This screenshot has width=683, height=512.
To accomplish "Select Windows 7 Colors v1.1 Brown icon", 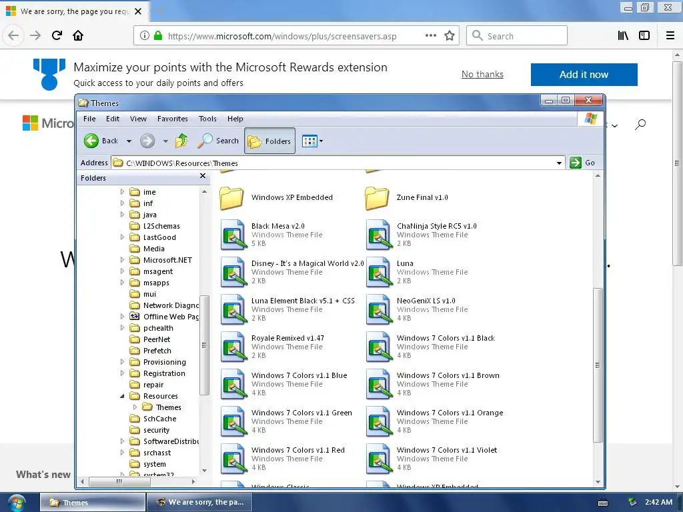I will (379, 385).
